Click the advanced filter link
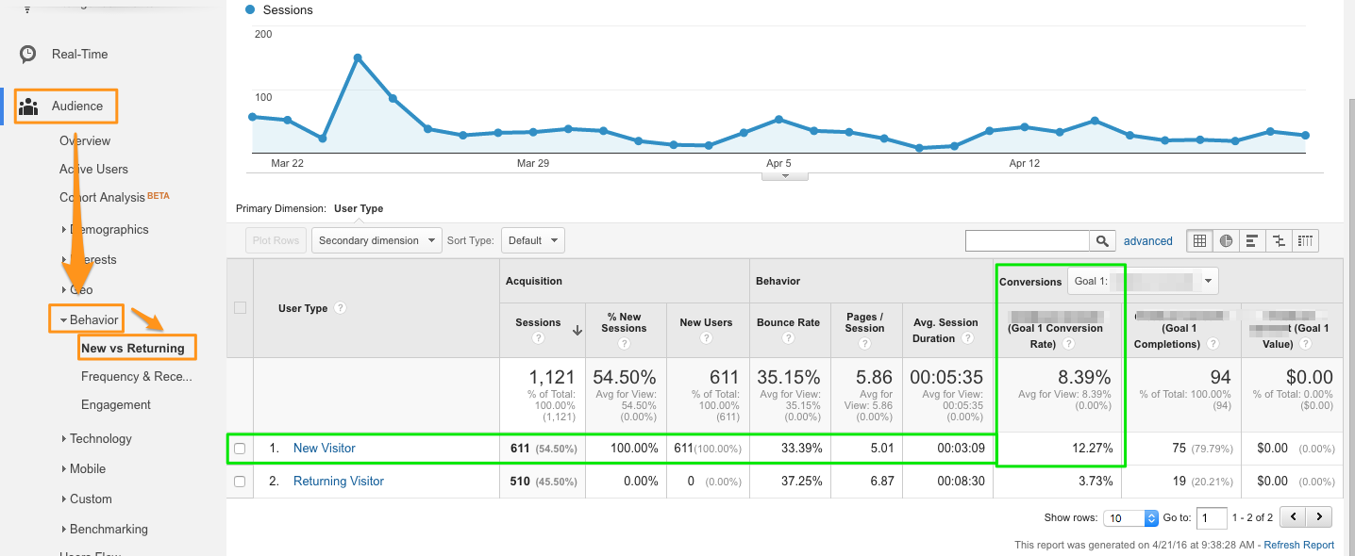1355x556 pixels. click(1148, 240)
